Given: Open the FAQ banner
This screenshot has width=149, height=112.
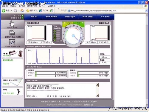Looking at the screenshot, I should 13,92.
